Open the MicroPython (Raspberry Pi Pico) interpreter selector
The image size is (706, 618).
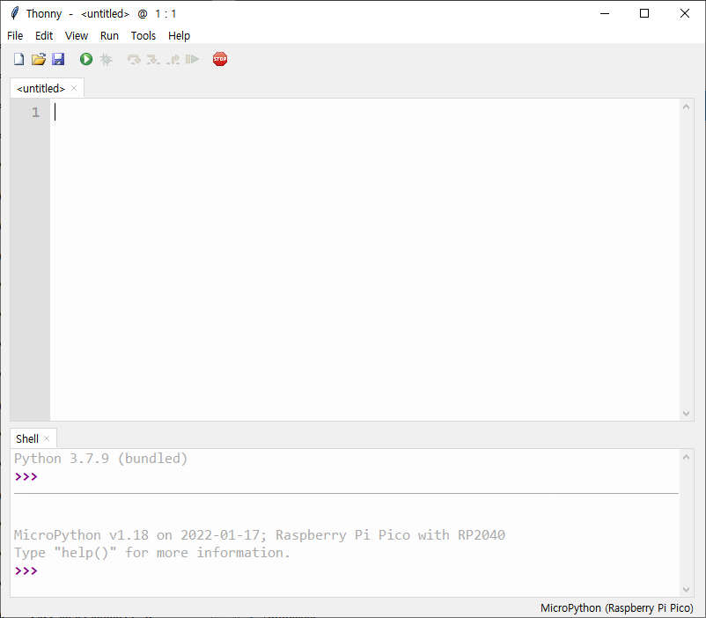tap(617, 608)
